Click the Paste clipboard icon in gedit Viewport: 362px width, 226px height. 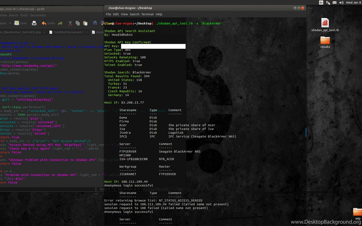85,23
